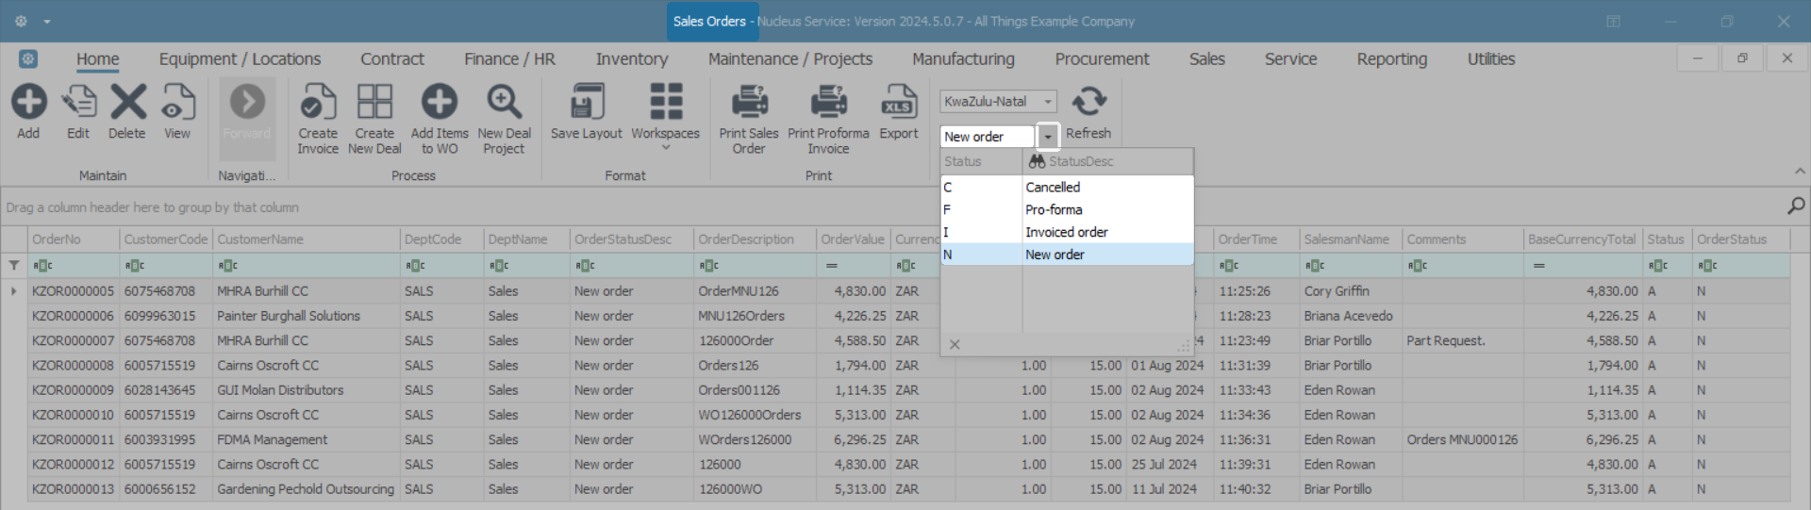
Task: Close the status dropdown popup with X
Action: pos(955,345)
